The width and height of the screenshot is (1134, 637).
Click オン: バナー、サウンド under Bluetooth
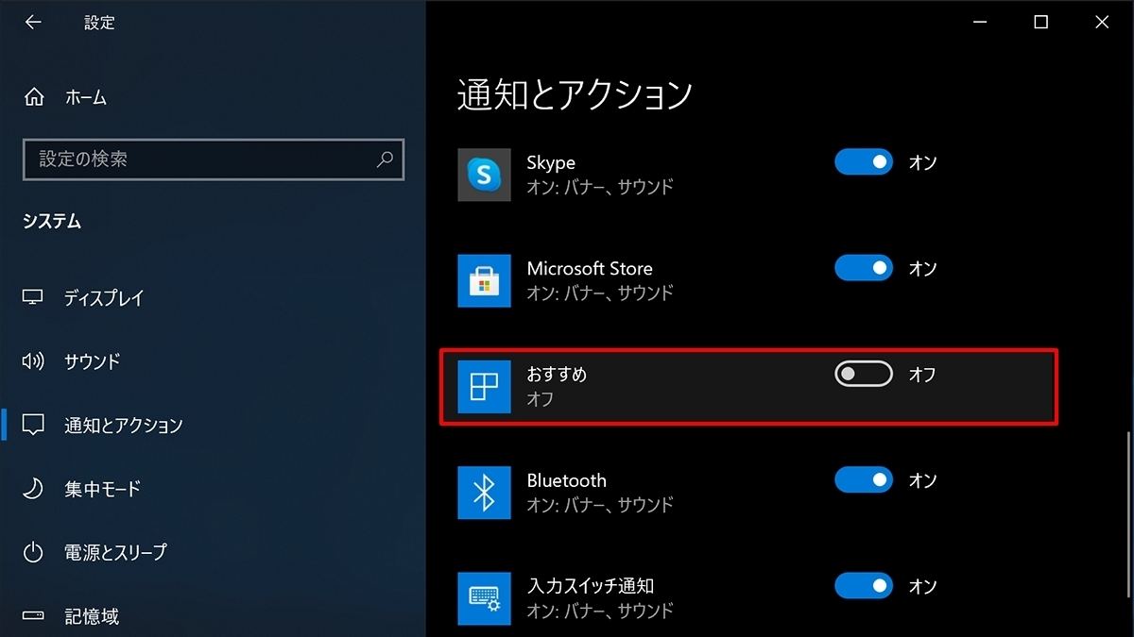click(x=600, y=505)
